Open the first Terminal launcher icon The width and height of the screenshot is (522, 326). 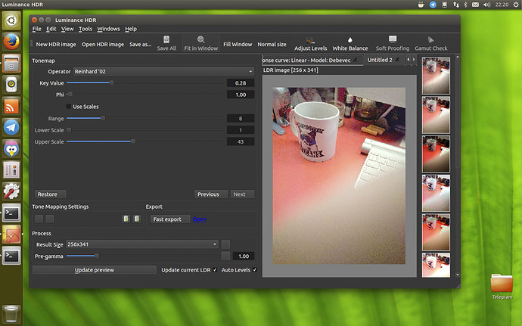point(11,213)
